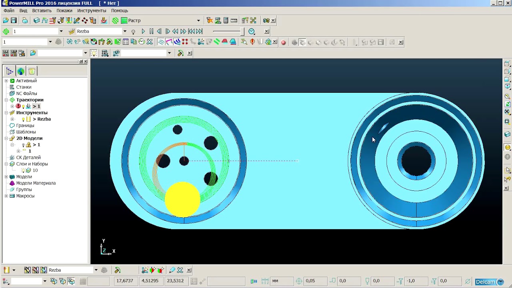Toggle visibility bulb for layer 10

[x=23, y=170]
